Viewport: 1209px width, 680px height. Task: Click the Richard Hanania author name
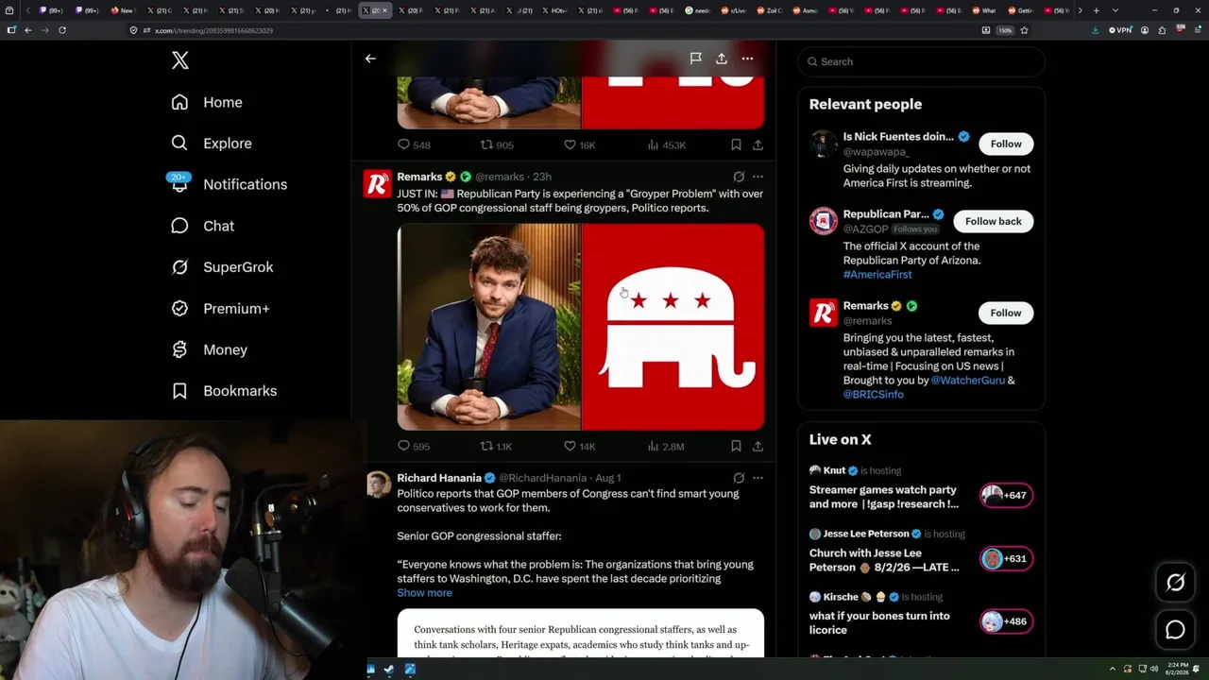(x=439, y=478)
